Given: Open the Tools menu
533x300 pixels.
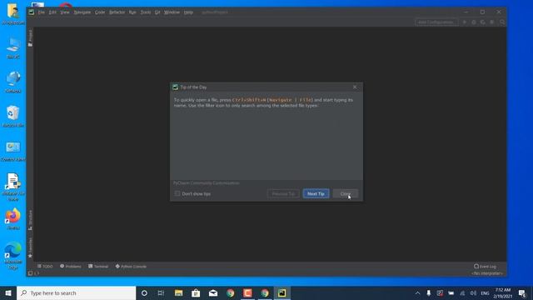Looking at the screenshot, I should (146, 12).
